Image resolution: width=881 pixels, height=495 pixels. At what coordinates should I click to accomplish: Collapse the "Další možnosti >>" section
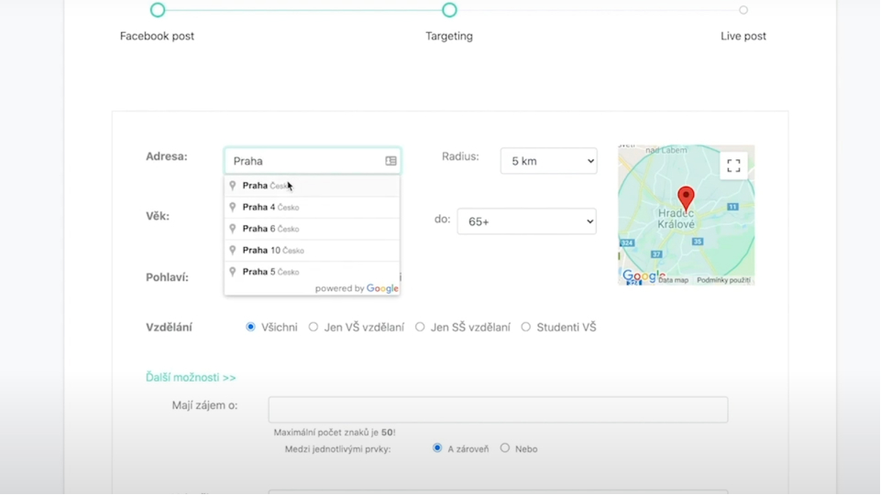point(191,377)
